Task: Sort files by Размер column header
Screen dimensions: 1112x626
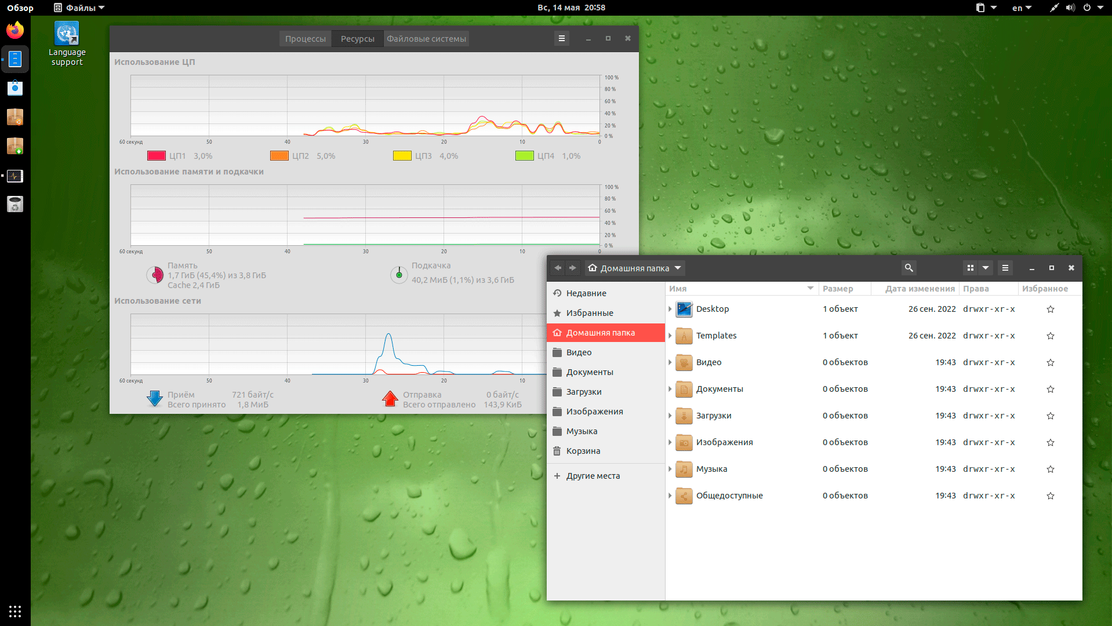Action: pyautogui.click(x=837, y=289)
